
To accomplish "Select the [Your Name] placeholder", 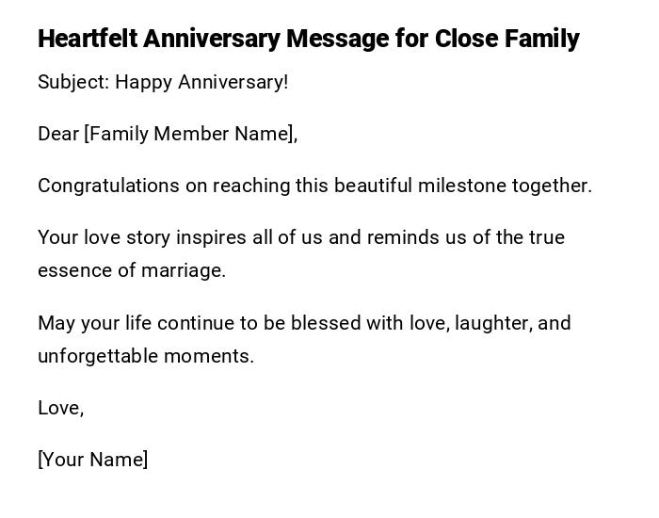I will 92,460.
